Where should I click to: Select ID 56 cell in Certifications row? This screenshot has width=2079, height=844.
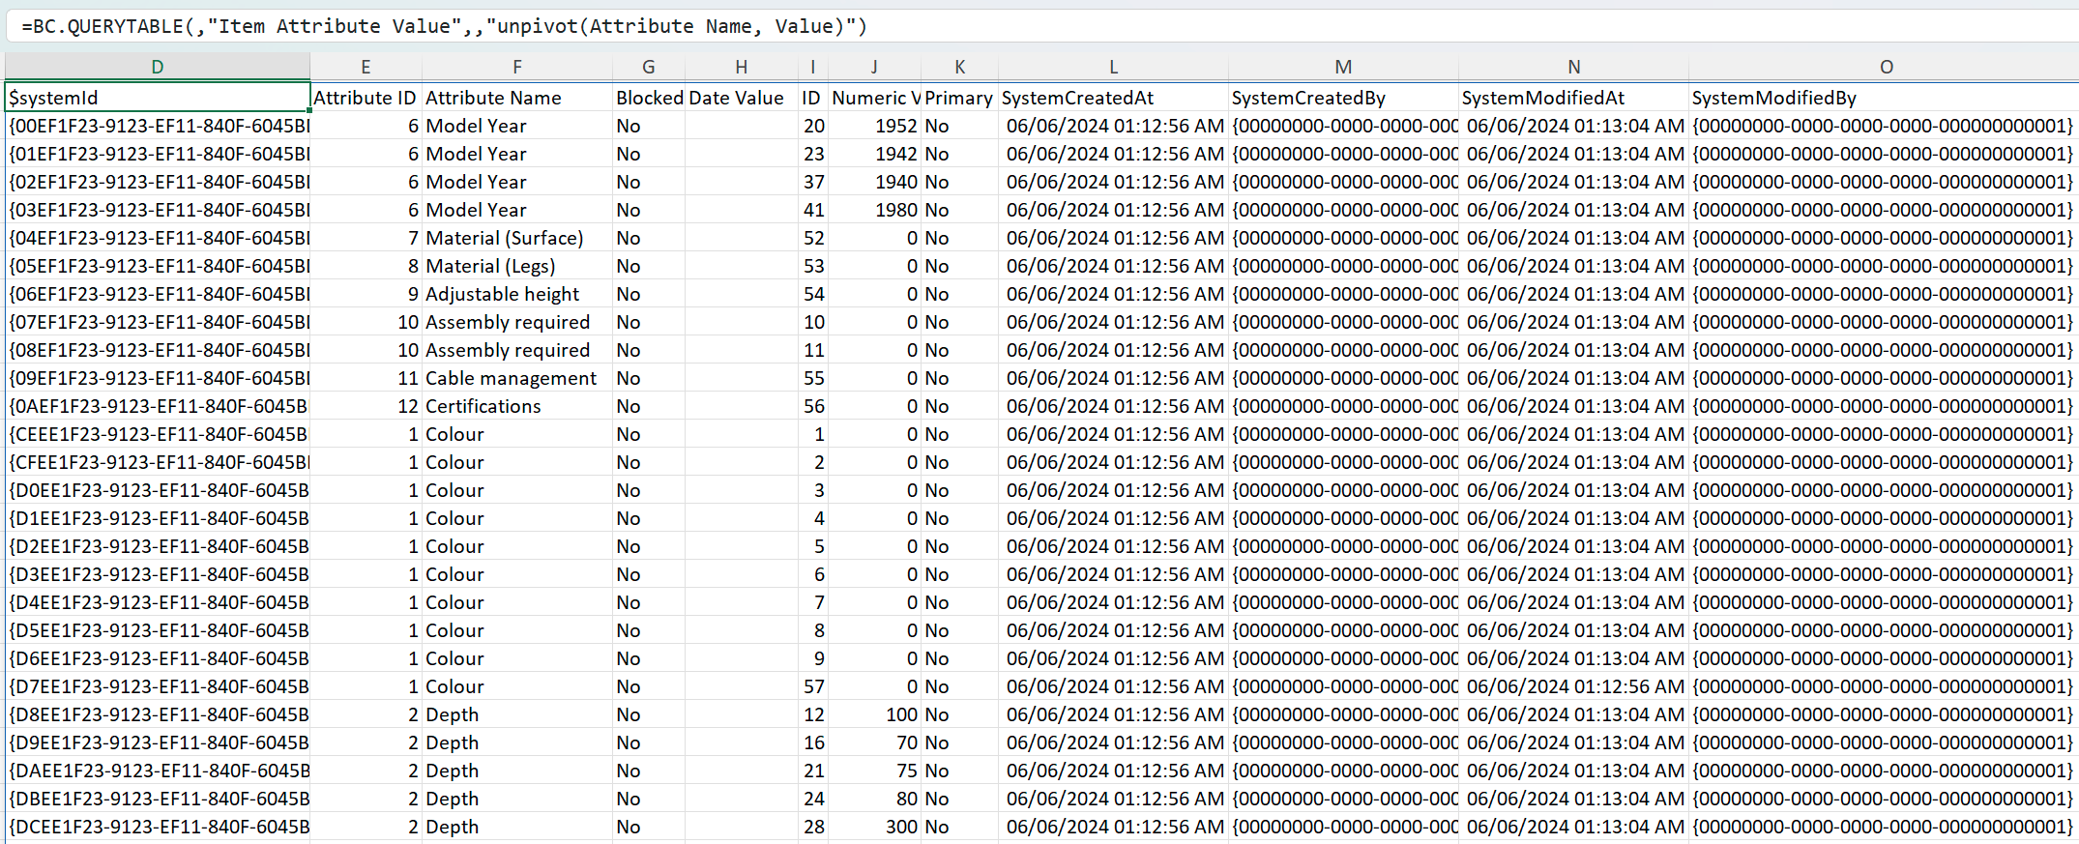(813, 406)
